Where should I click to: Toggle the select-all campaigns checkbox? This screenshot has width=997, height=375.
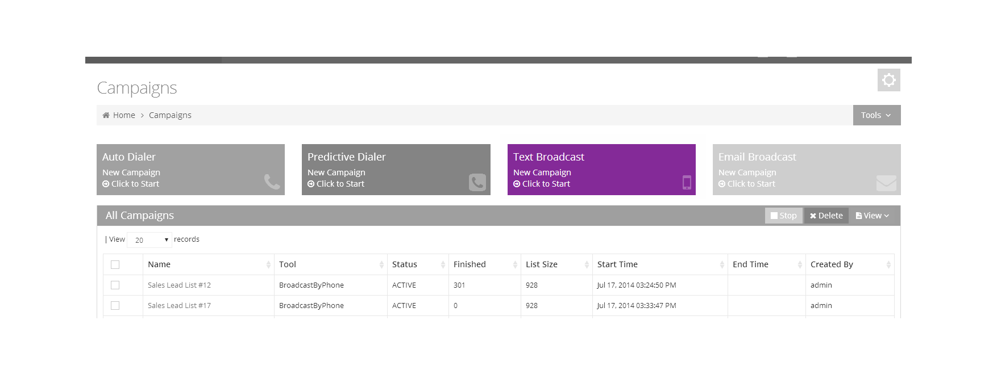(115, 264)
